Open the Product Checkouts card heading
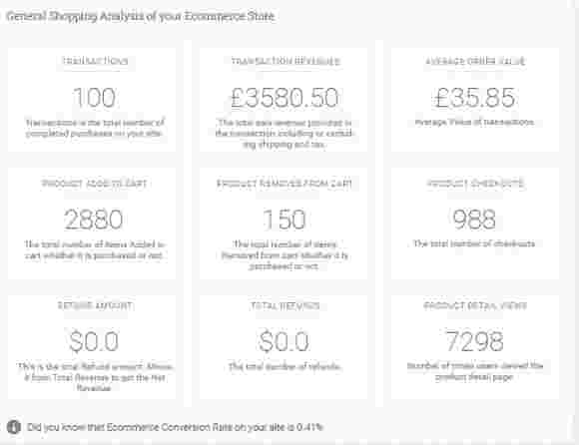Image resolution: width=579 pixels, height=445 pixels. [475, 184]
